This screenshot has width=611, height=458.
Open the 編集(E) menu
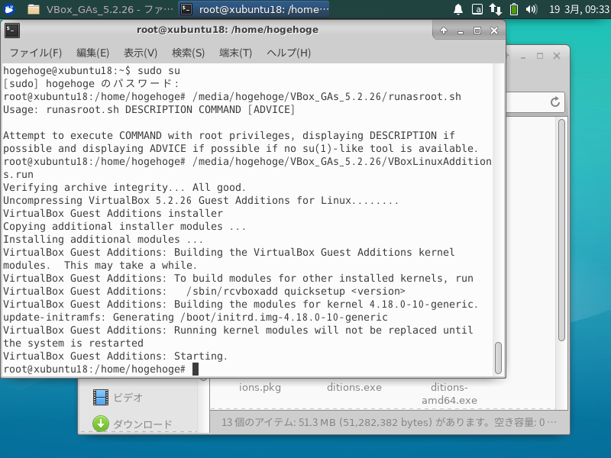click(92, 53)
